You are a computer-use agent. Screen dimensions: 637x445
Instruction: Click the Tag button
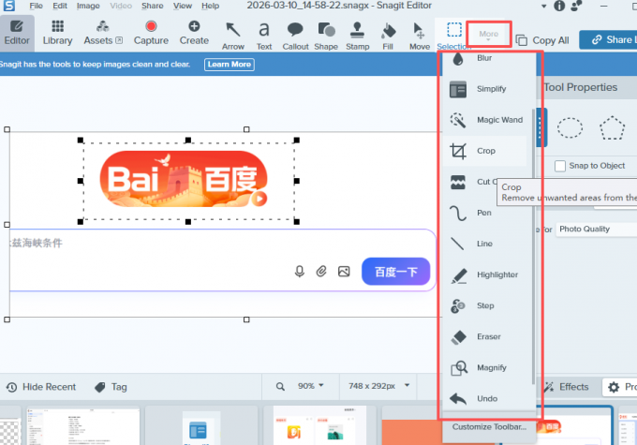111,387
